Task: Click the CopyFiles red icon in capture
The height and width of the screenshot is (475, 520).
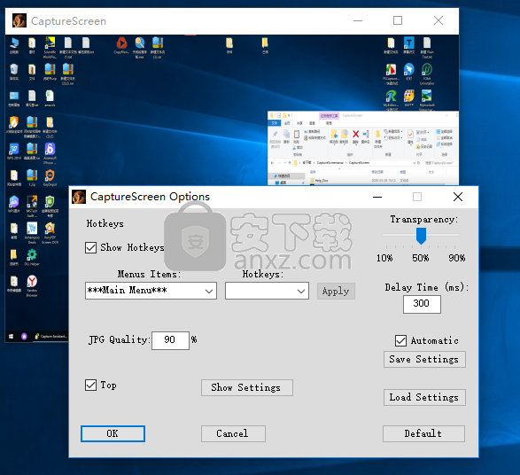Action: coord(121,43)
